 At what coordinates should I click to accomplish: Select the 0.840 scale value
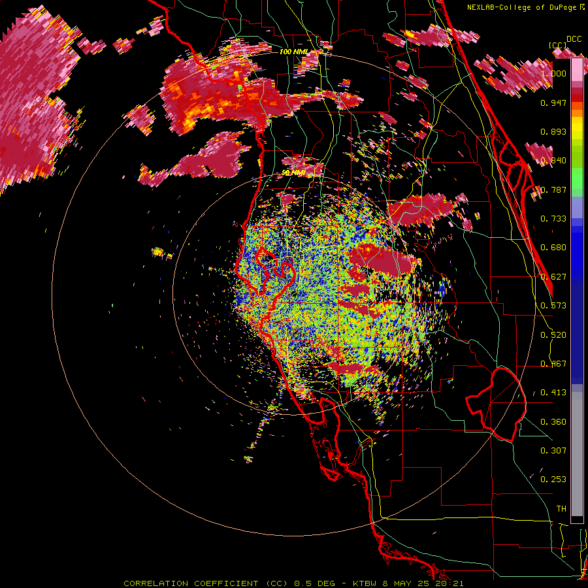pos(553,161)
